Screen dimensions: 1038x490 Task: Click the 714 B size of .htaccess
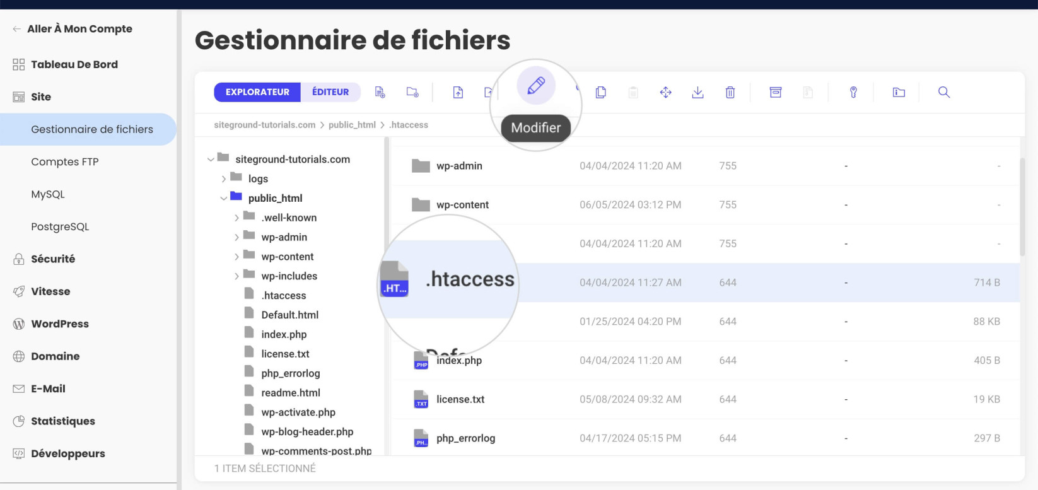987,283
